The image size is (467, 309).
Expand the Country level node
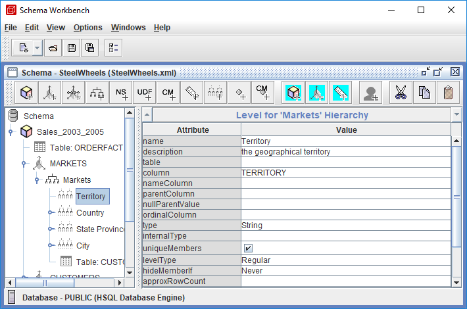pyautogui.click(x=51, y=212)
